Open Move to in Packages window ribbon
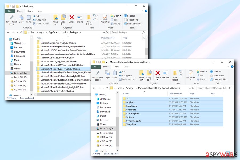Image resolution: width=240 pixels, height=160 pixels. pos(55,20)
